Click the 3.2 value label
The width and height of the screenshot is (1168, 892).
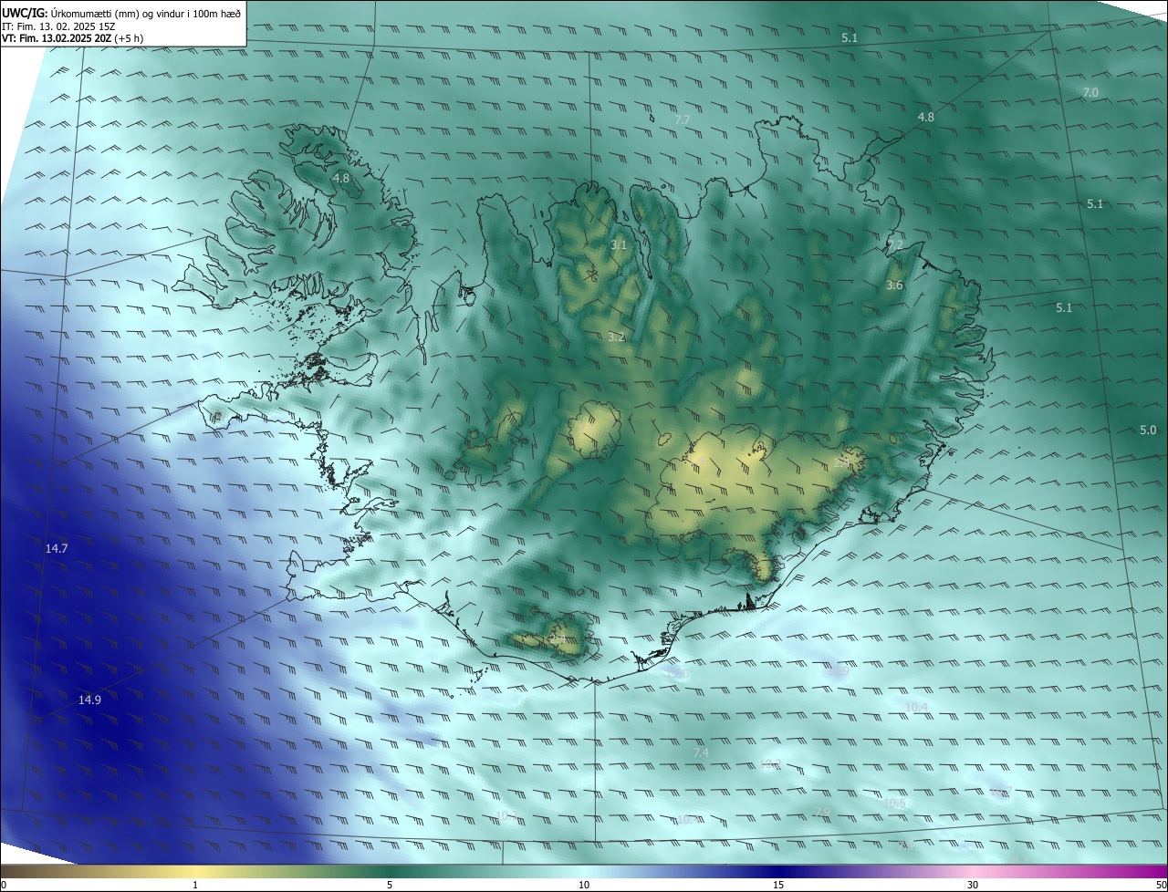[616, 337]
